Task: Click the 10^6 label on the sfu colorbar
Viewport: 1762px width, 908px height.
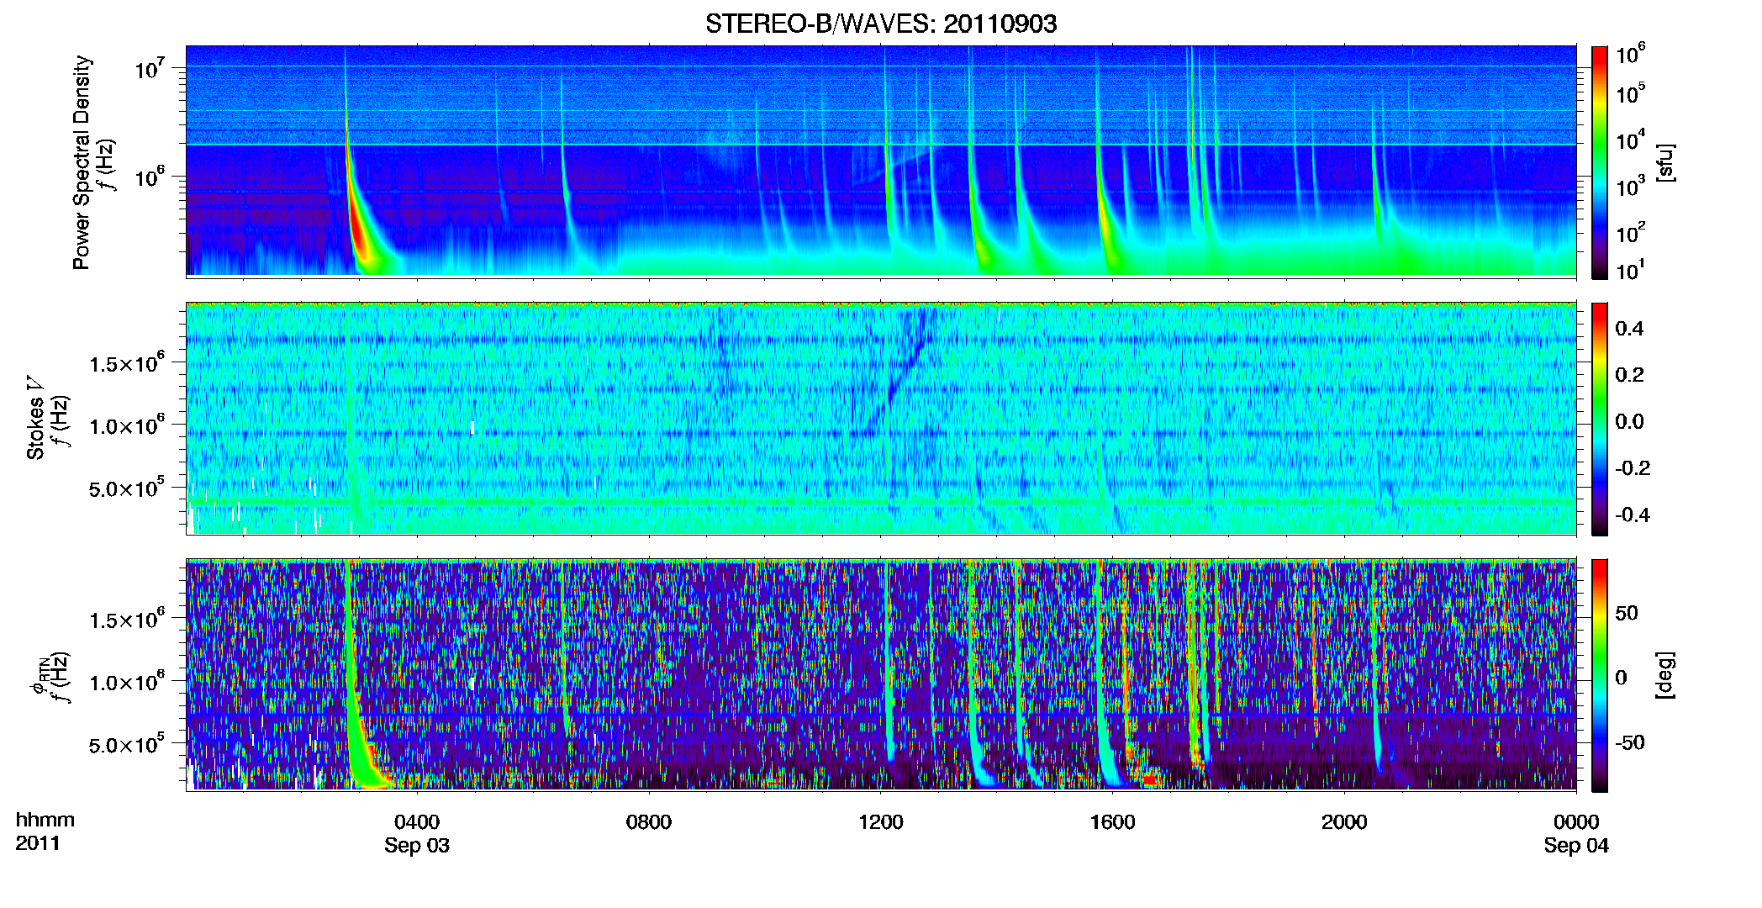Action: (x=1630, y=54)
